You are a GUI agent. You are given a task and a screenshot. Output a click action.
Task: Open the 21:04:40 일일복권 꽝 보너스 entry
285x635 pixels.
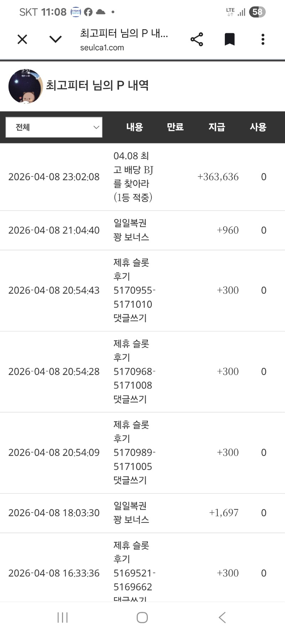(131, 230)
